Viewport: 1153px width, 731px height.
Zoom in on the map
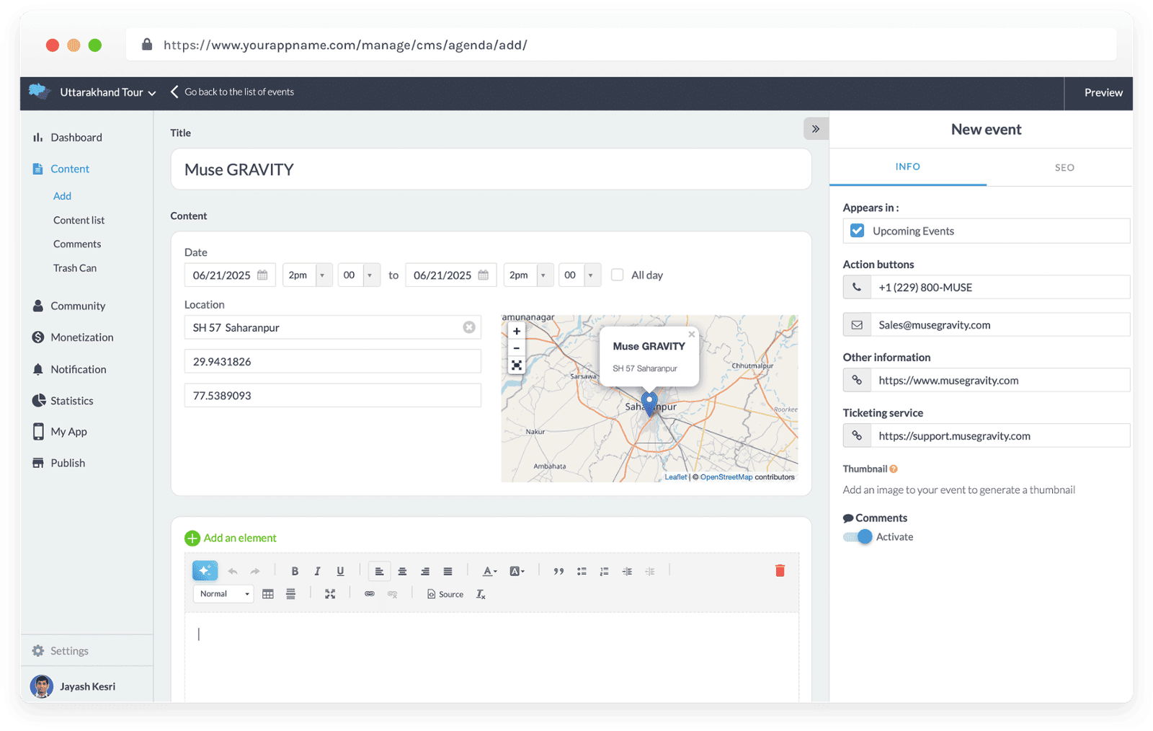517,332
